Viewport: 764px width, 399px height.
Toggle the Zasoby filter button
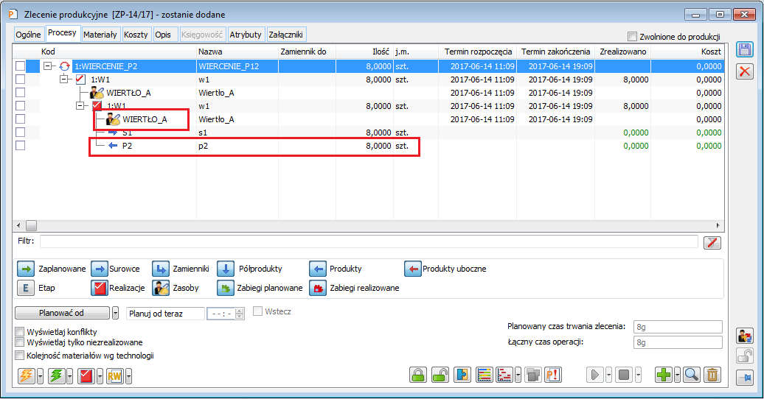tap(160, 288)
